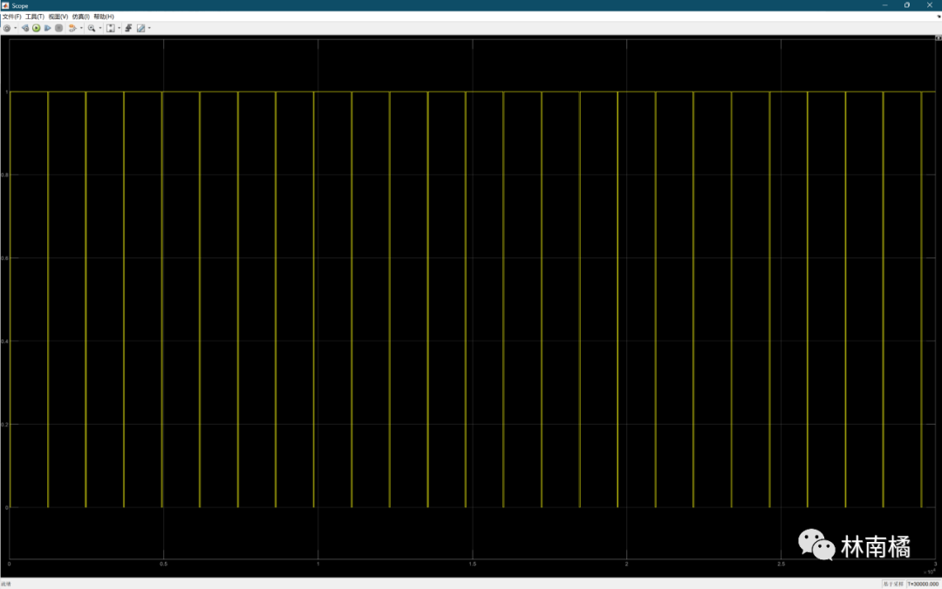Click the y-axis tick label 0.4
The width and height of the screenshot is (942, 589).
[x=5, y=341]
